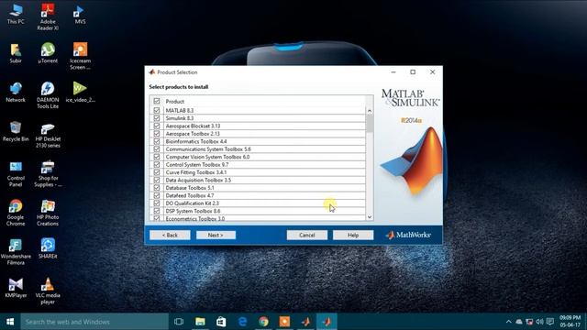Open Control Panel desktop shortcut
The height and width of the screenshot is (330, 587).
coord(16,173)
